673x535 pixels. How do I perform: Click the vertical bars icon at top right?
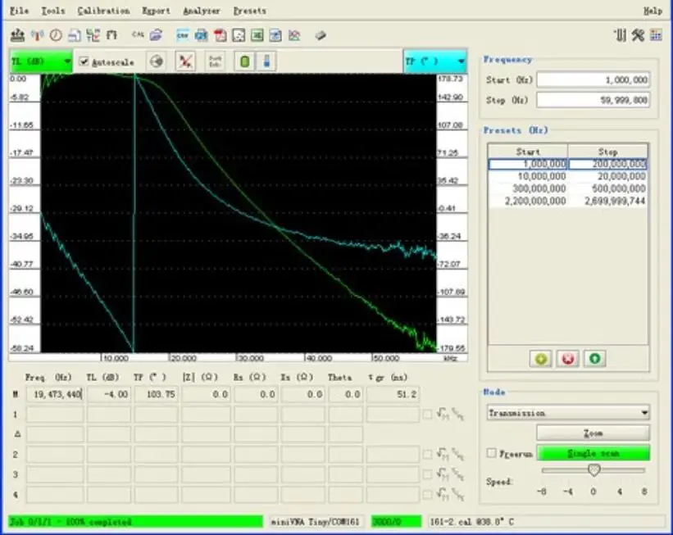coord(620,35)
